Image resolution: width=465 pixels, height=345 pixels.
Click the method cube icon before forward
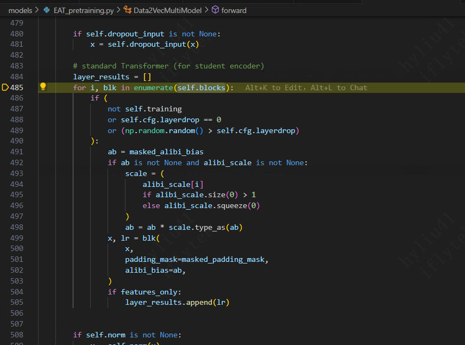tap(215, 10)
